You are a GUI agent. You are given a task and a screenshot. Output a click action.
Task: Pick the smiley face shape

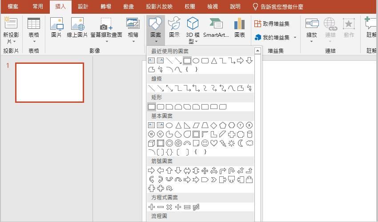coord(205,143)
